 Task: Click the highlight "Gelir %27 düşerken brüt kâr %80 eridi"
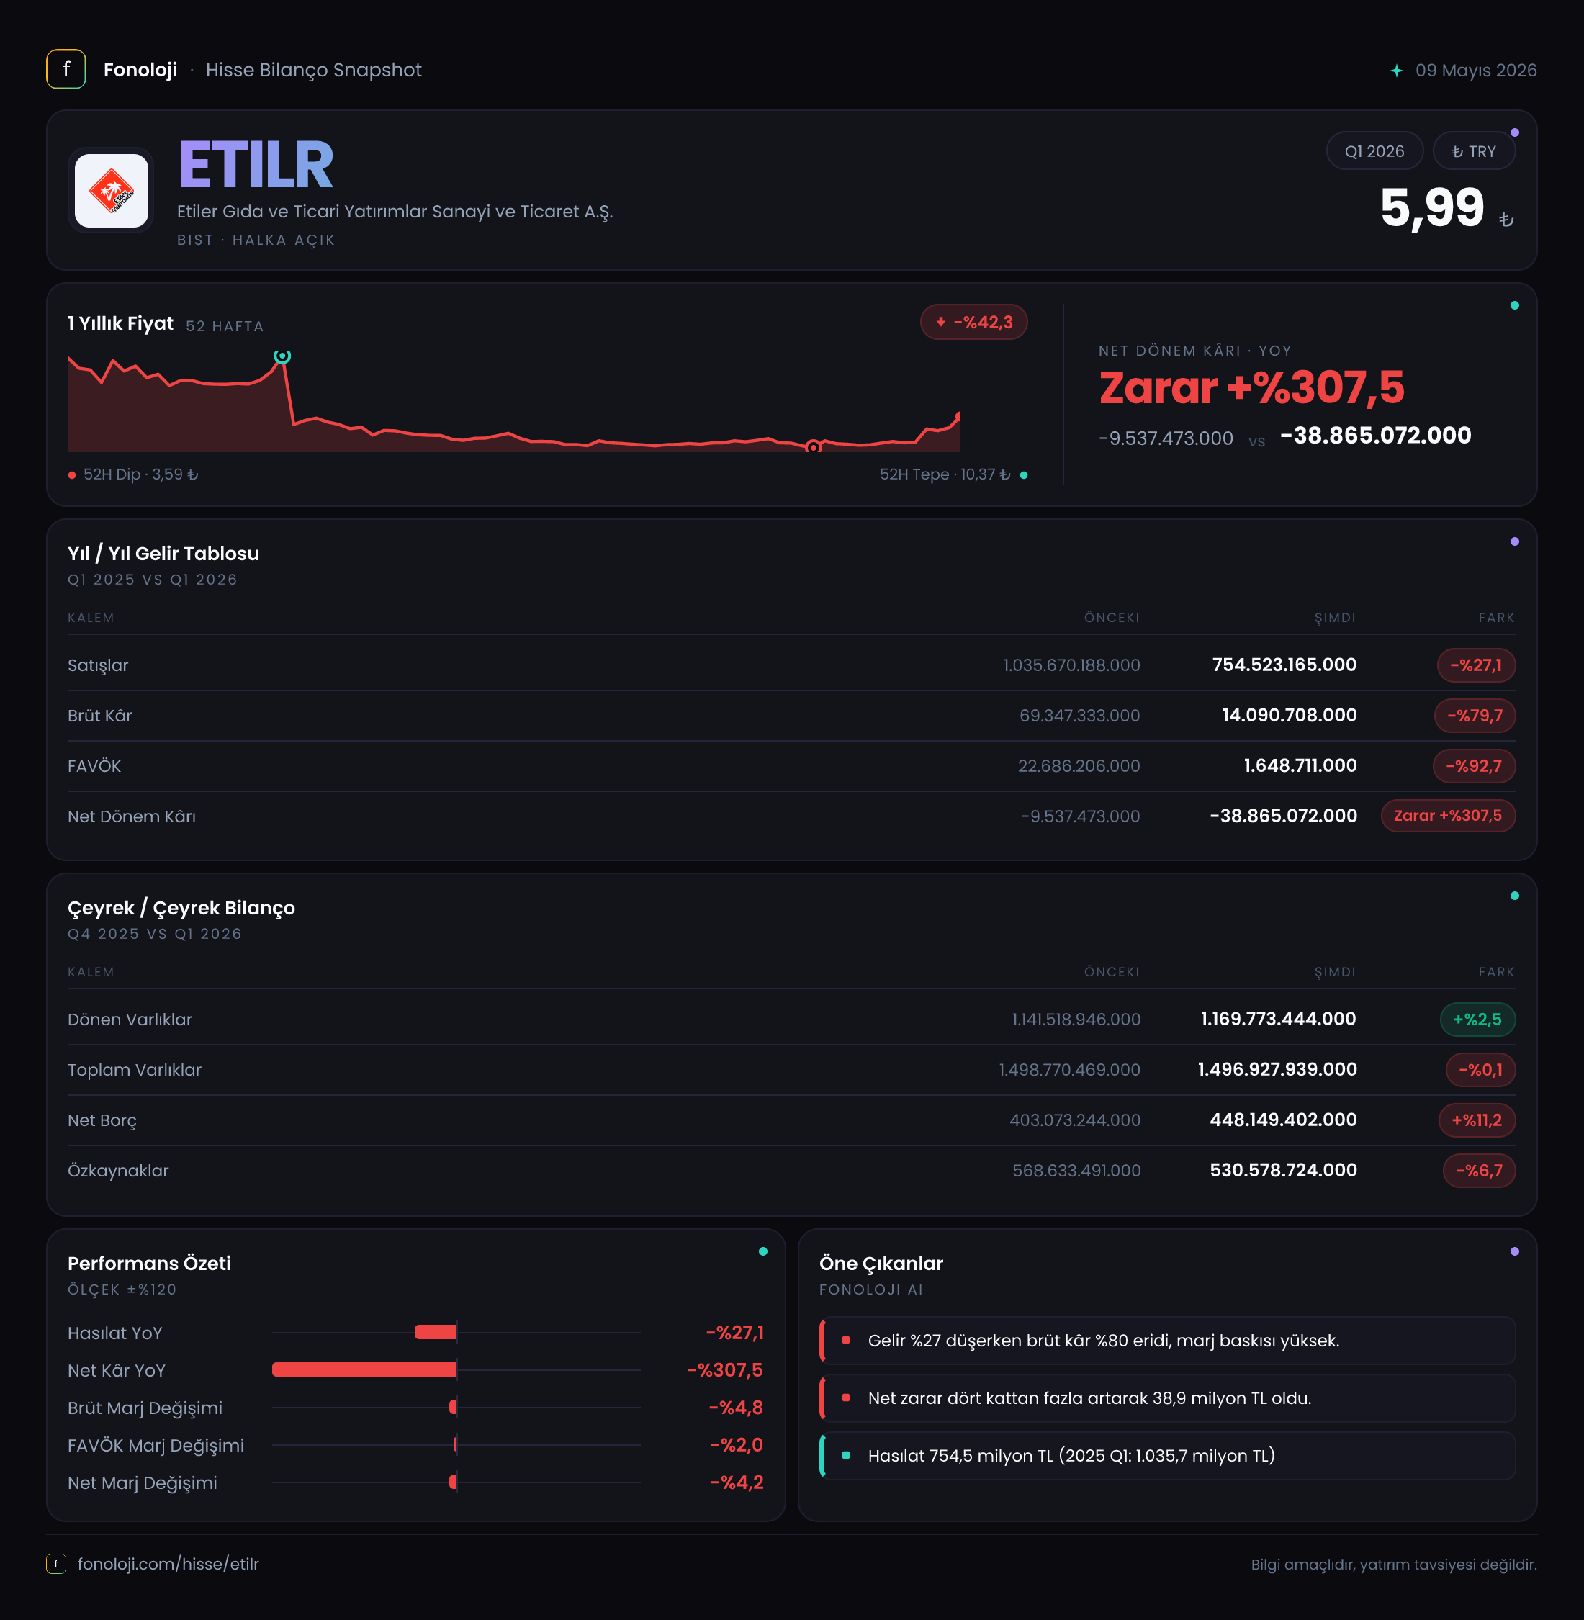click(x=1167, y=1341)
